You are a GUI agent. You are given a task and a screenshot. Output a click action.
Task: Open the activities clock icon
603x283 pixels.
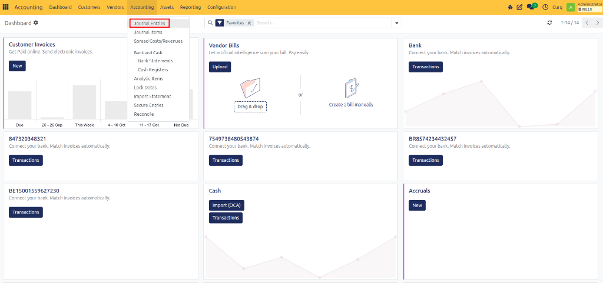(x=545, y=7)
